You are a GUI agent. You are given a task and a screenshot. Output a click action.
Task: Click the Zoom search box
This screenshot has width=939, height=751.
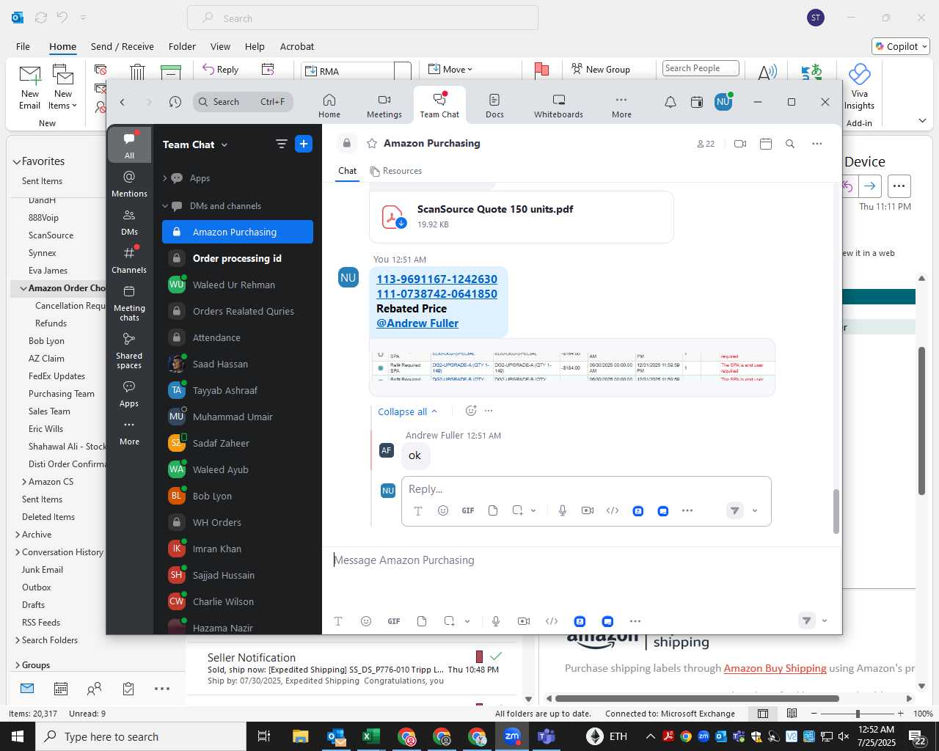[x=243, y=102]
